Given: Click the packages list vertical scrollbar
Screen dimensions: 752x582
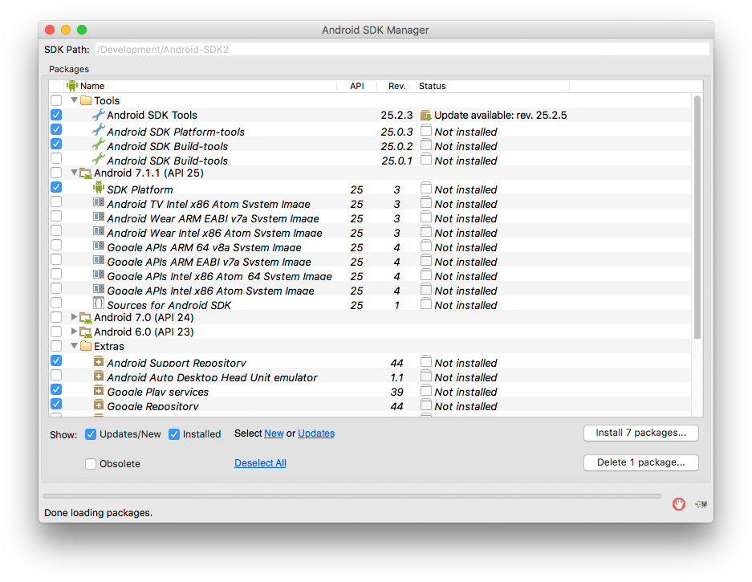Looking at the screenshot, I should [697, 218].
